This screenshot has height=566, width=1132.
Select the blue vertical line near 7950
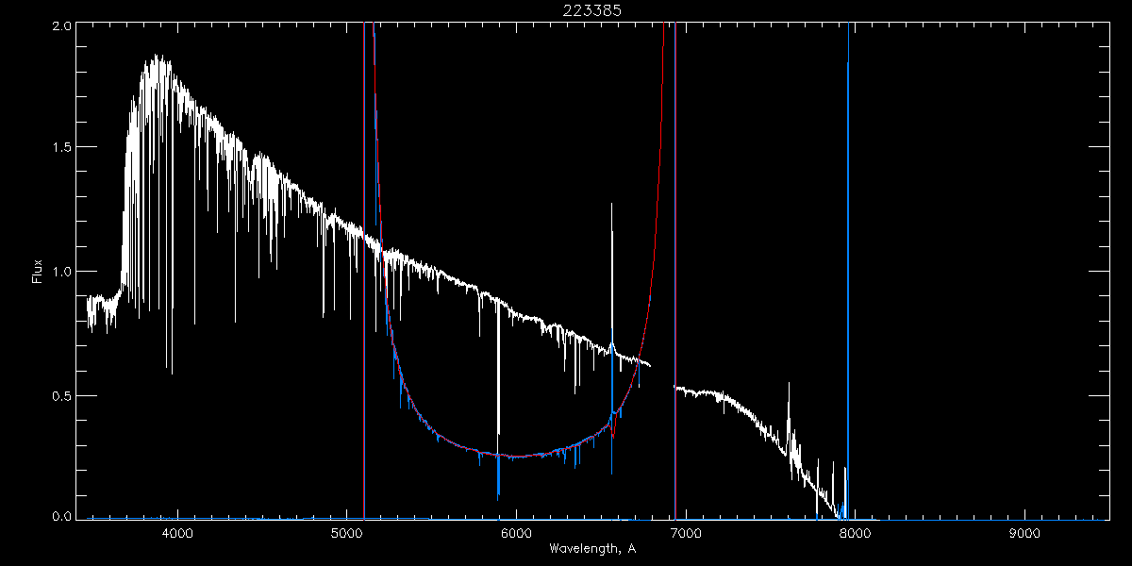(x=848, y=283)
